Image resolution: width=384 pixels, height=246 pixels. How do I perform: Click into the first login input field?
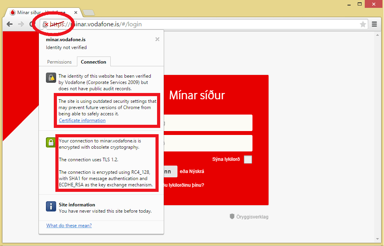(x=208, y=123)
